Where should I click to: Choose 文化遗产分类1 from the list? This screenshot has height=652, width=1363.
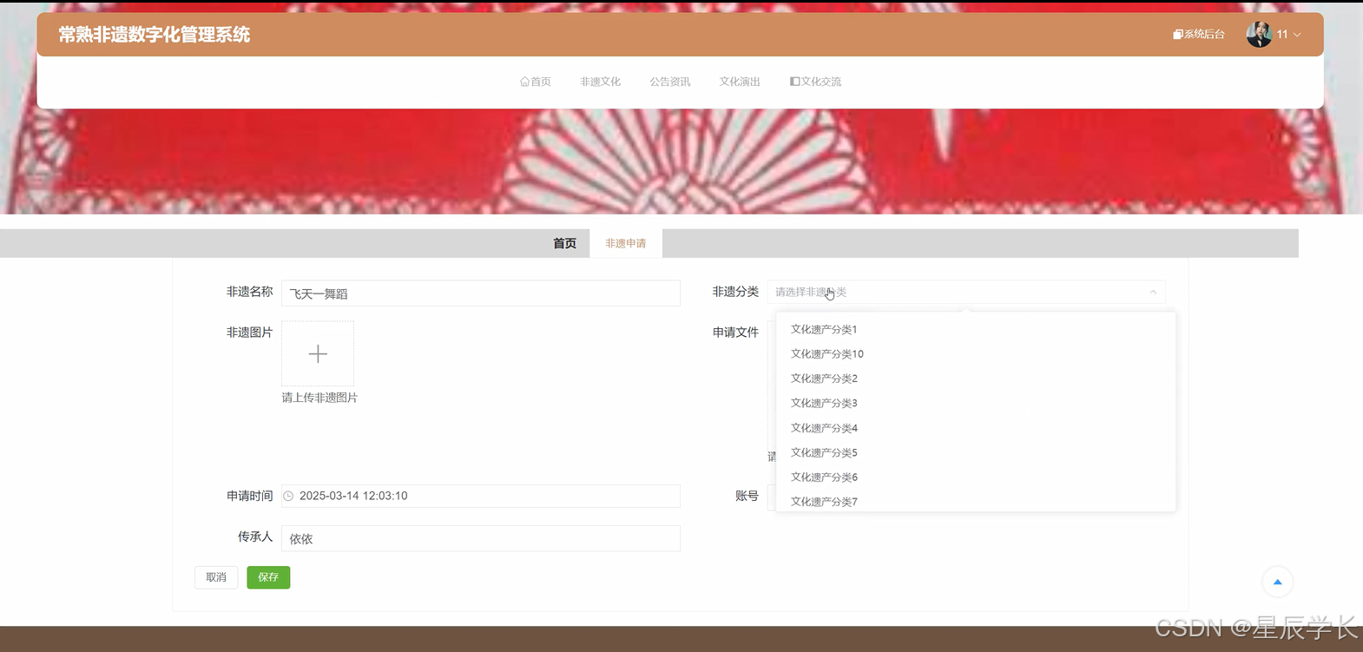pyautogui.click(x=976, y=329)
